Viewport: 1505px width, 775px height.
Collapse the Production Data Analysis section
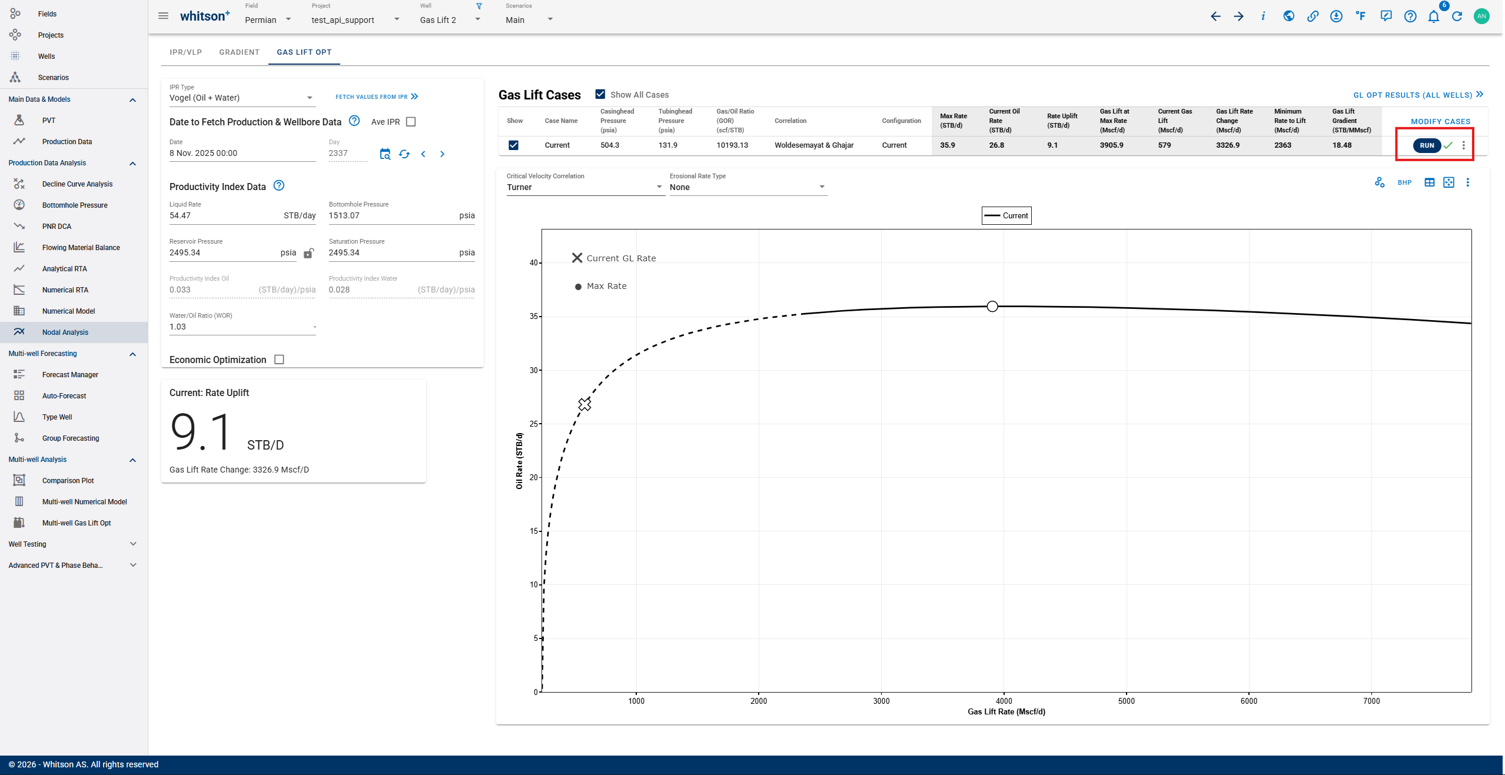(132, 163)
